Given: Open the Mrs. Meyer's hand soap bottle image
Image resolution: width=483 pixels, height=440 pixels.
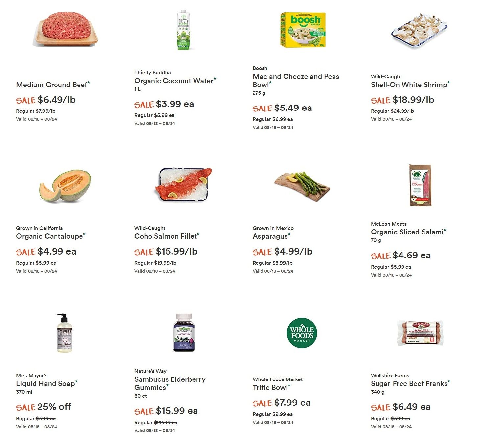Looking at the screenshot, I should [64, 333].
